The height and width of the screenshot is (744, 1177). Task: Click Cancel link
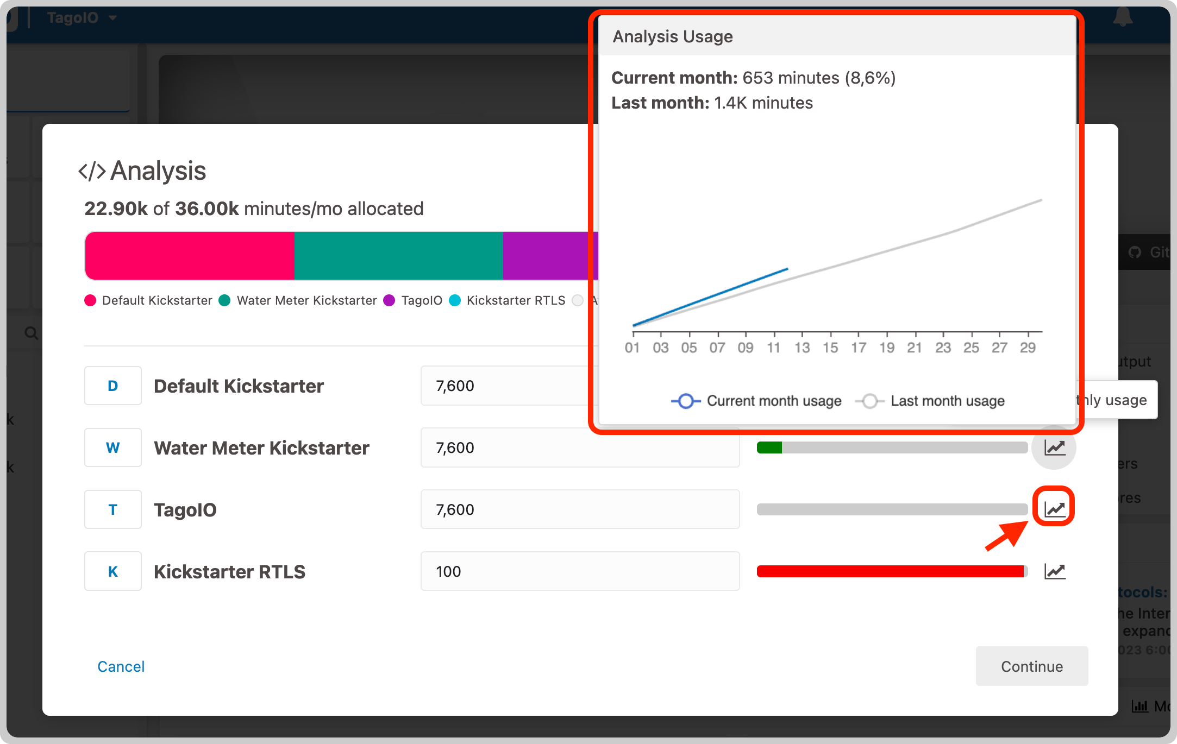[121, 666]
